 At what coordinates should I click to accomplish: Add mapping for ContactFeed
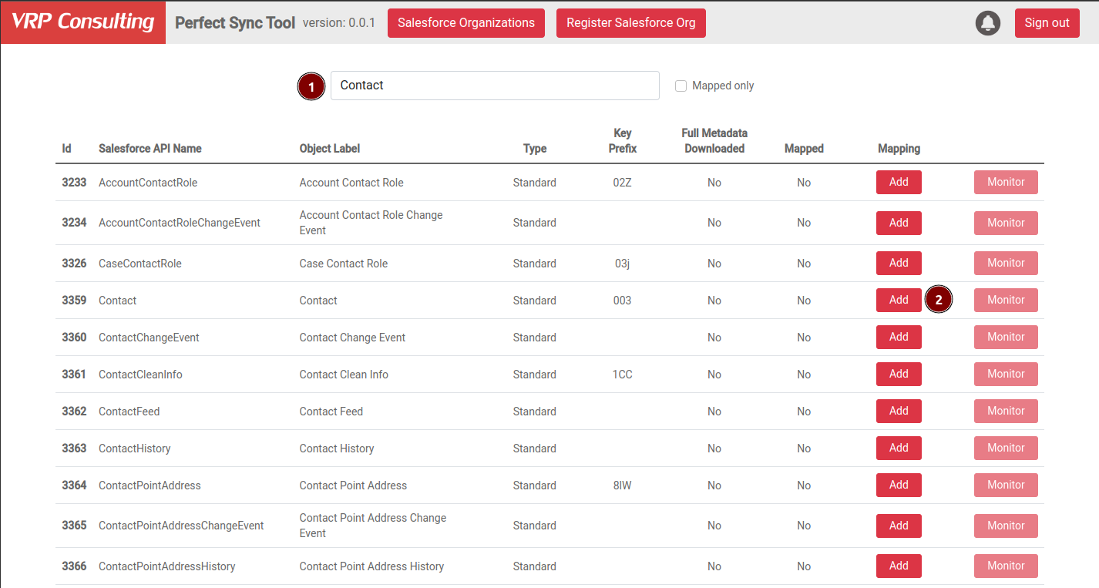point(899,411)
